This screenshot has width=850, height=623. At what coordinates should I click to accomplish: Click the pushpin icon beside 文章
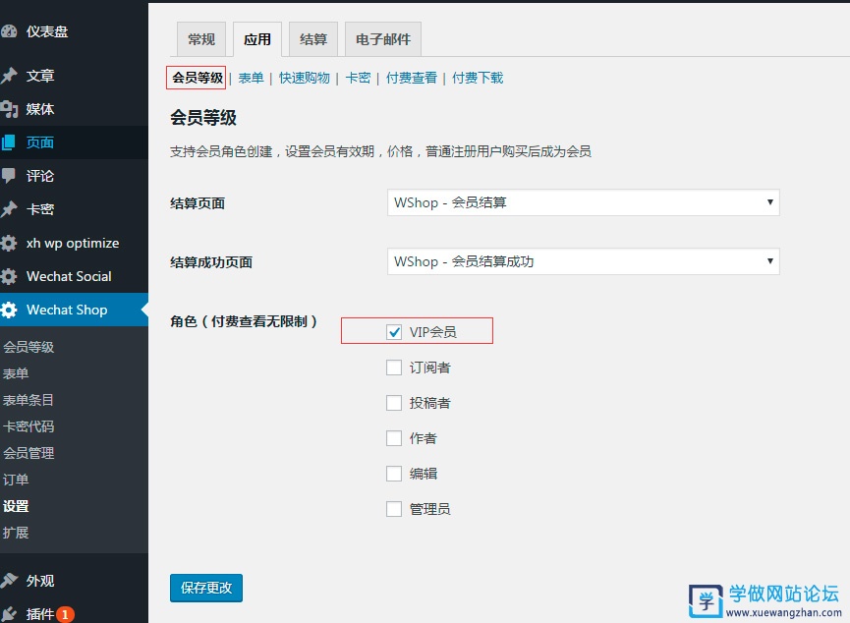[x=9, y=76]
